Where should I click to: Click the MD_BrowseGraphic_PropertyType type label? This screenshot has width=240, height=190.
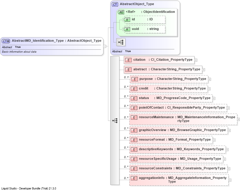pyautogui.click(x=198, y=130)
